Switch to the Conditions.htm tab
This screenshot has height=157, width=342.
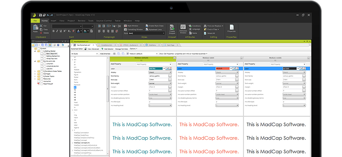click(x=107, y=45)
